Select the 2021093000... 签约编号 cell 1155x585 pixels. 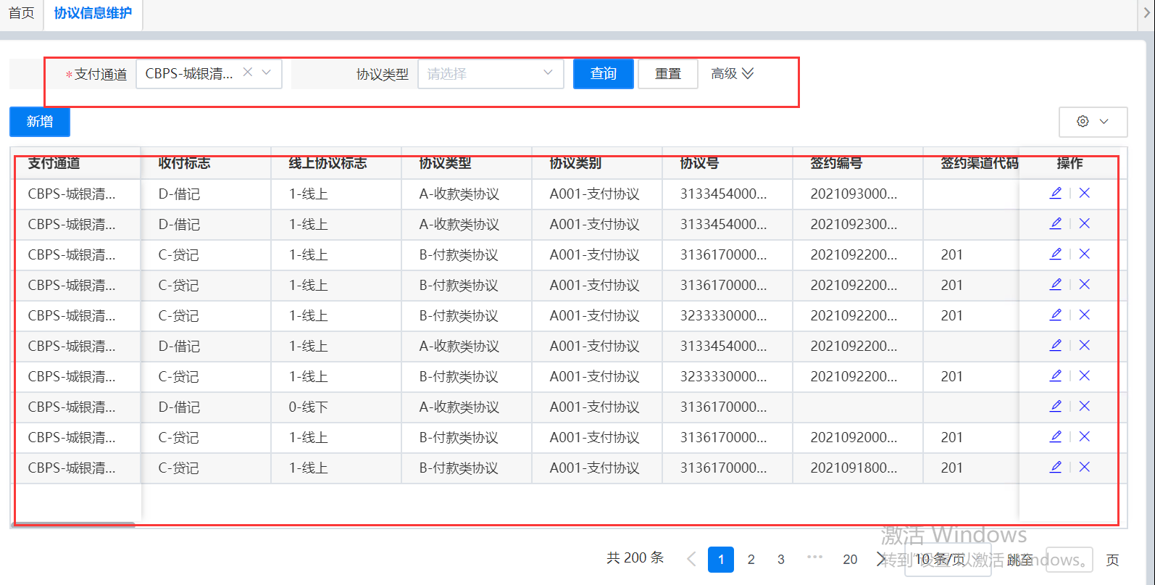pos(858,194)
